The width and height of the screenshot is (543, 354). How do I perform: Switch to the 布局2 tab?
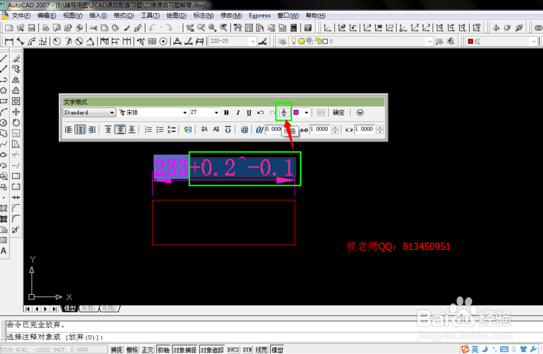(110, 308)
